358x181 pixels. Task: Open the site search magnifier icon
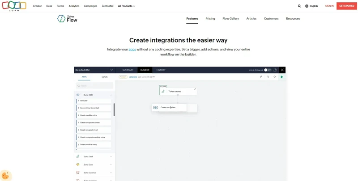pyautogui.click(x=299, y=6)
